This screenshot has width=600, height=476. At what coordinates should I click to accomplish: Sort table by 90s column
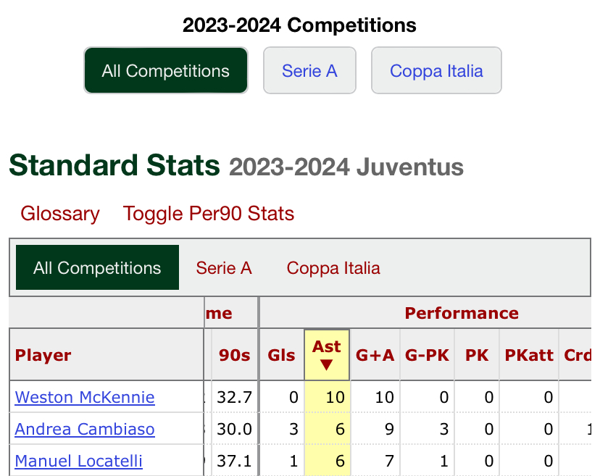point(235,355)
